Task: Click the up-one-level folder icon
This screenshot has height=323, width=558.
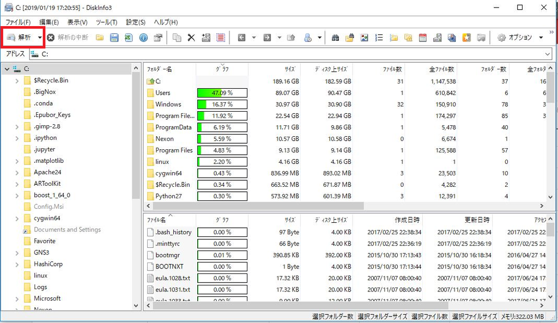Action: [x=291, y=38]
